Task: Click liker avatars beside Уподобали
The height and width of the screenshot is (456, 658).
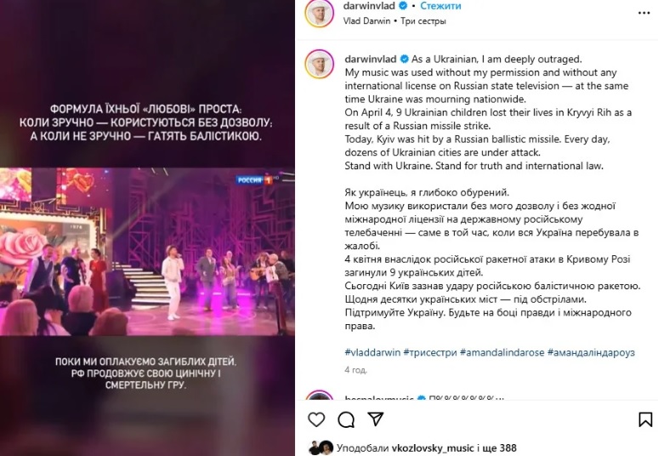Action: click(321, 448)
